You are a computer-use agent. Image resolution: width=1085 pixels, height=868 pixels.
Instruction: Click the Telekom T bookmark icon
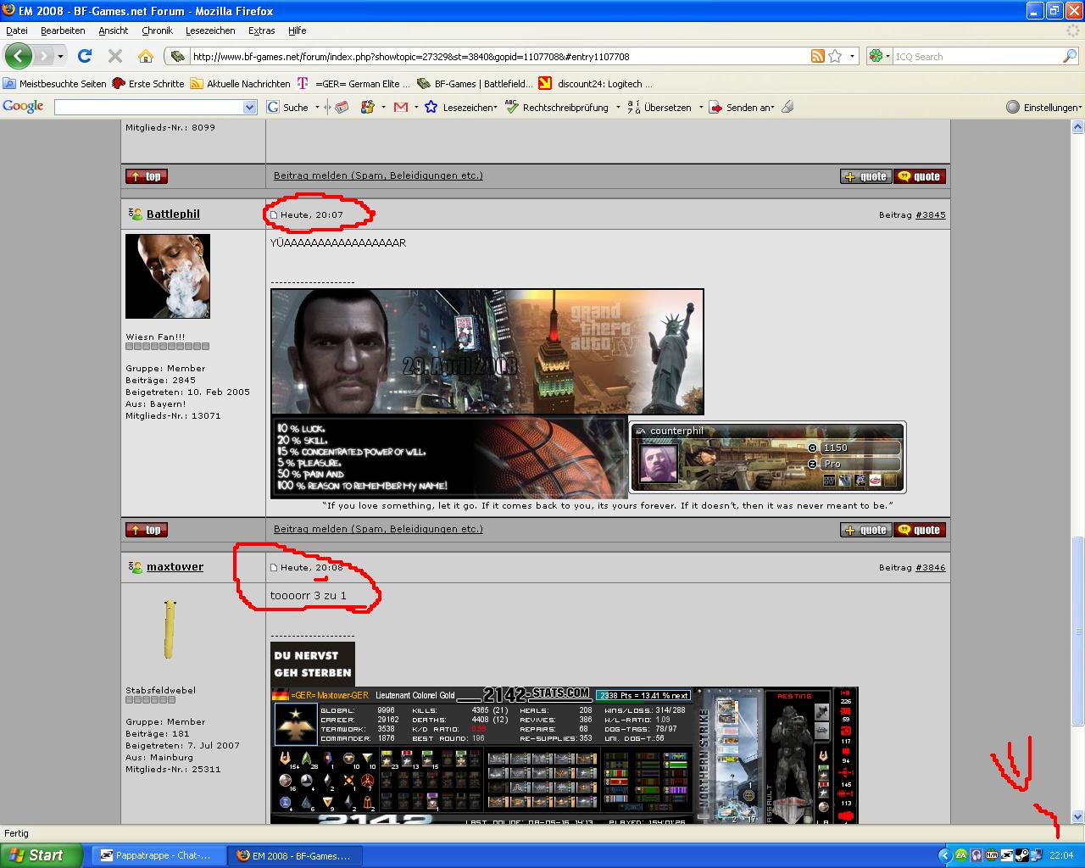coord(303,84)
